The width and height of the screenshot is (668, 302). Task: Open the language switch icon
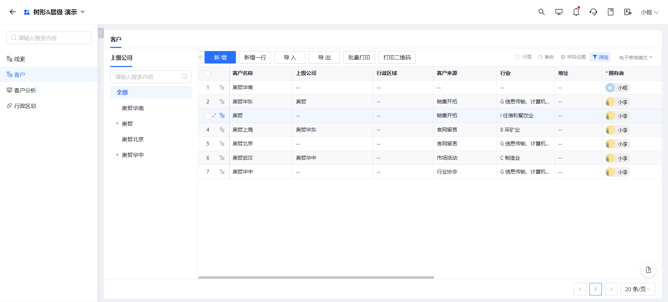click(x=628, y=12)
